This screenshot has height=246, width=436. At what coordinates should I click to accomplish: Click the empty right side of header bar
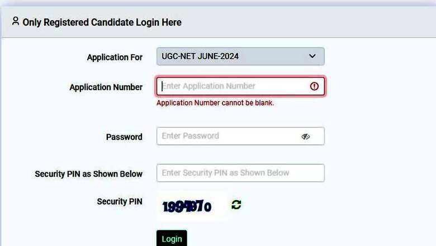pos(335,22)
